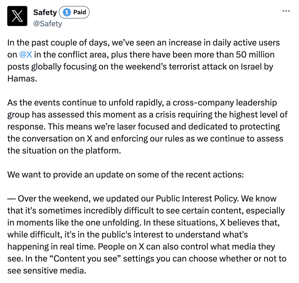
Task: Open the three-dot more options menu
Action: click(286, 11)
